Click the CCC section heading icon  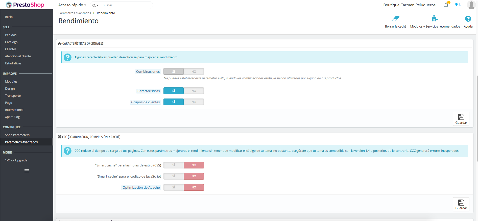pyautogui.click(x=60, y=137)
